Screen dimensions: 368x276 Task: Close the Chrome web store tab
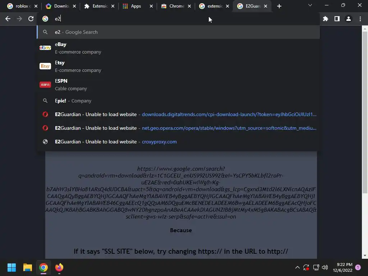189,6
